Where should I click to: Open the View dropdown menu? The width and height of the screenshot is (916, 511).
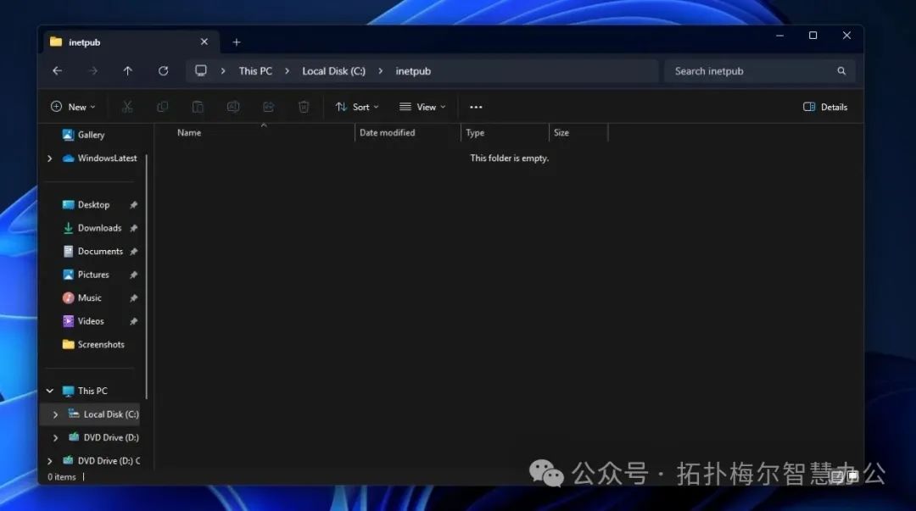click(422, 107)
